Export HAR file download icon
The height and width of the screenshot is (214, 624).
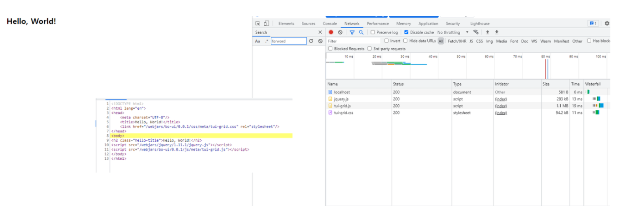point(497,32)
